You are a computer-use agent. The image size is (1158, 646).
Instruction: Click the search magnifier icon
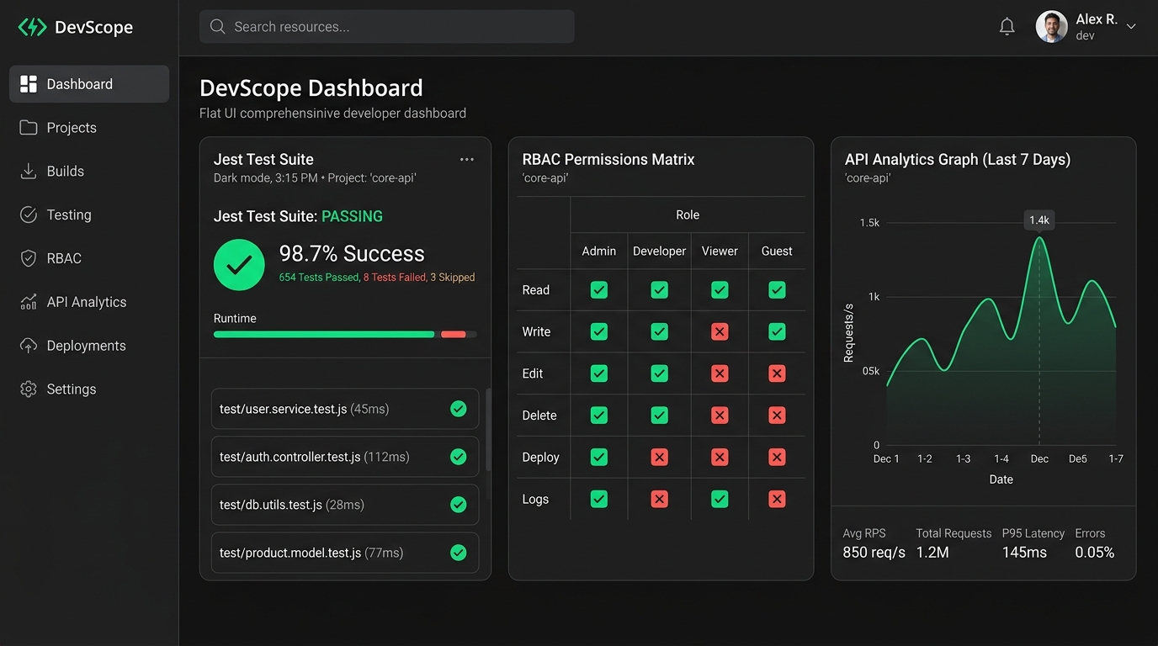(217, 27)
